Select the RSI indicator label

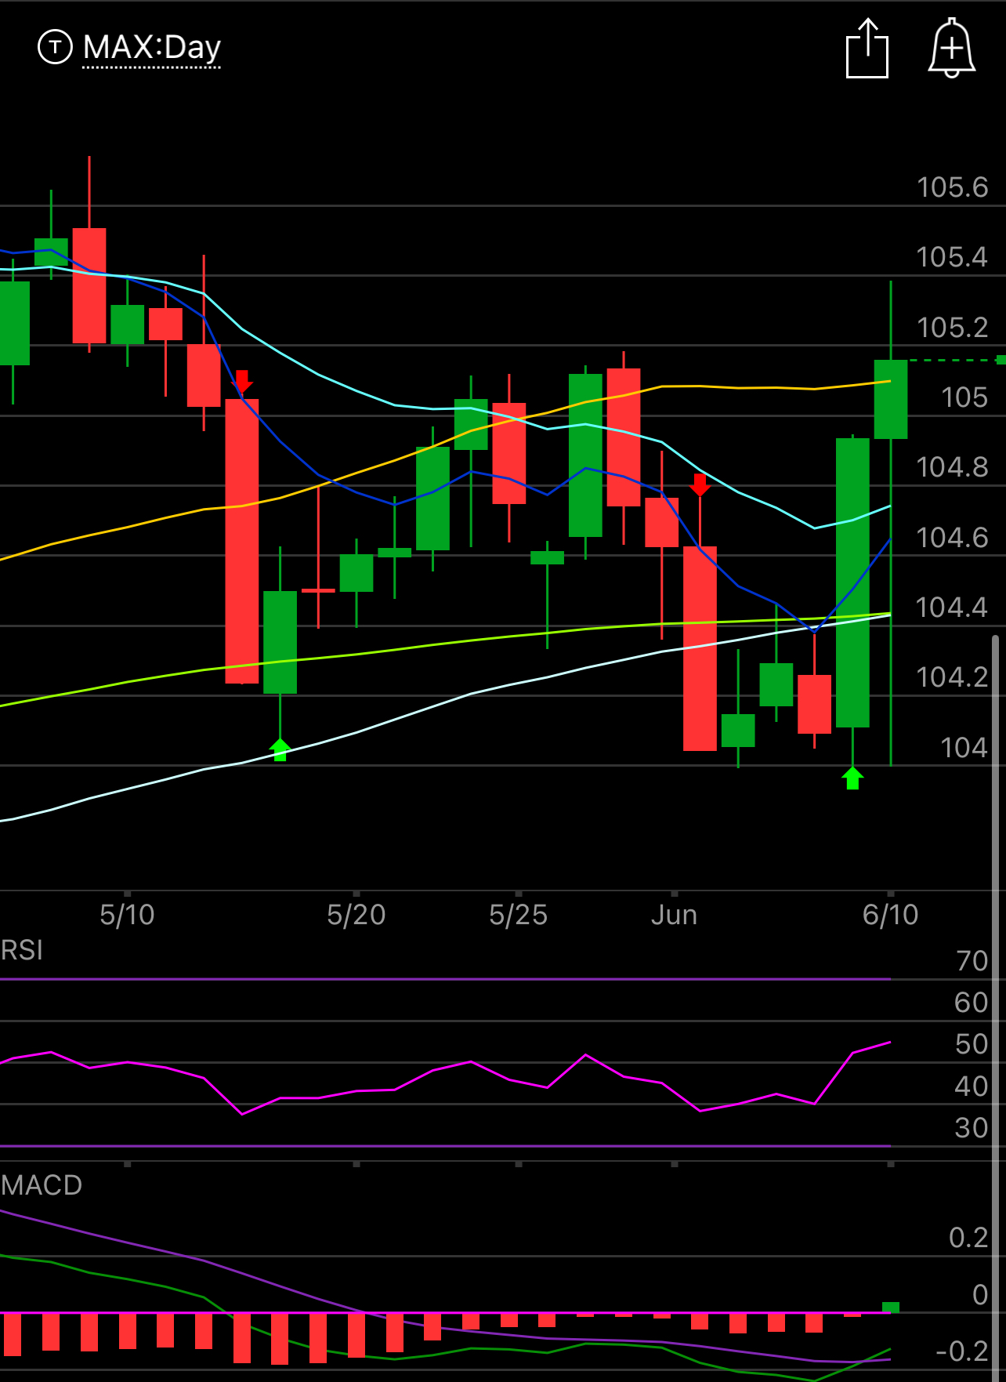click(22, 950)
